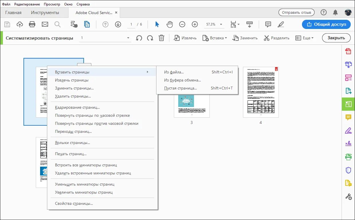Zoom out with minus icon
Screen dimensions: 355x220
tap(182, 24)
